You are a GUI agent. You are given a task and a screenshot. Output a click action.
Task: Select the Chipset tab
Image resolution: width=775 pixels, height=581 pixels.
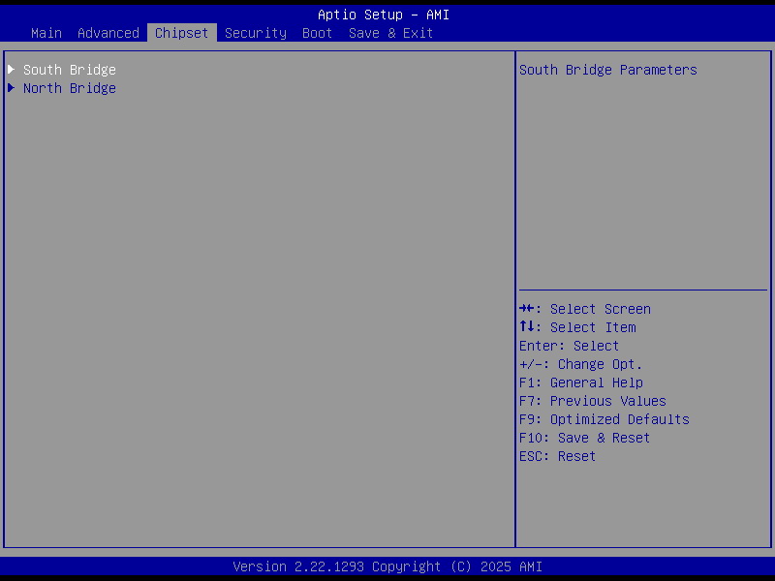pyautogui.click(x=182, y=33)
